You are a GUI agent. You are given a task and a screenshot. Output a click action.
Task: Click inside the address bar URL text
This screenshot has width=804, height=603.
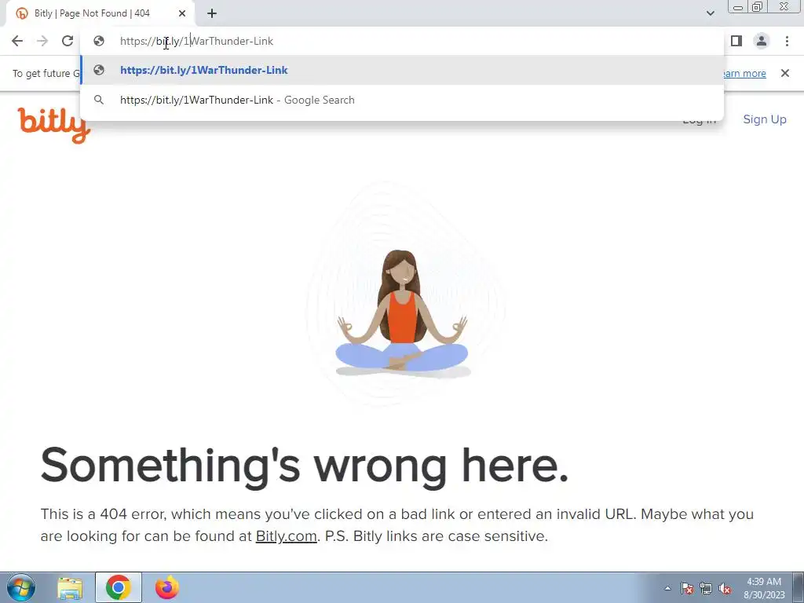point(196,41)
